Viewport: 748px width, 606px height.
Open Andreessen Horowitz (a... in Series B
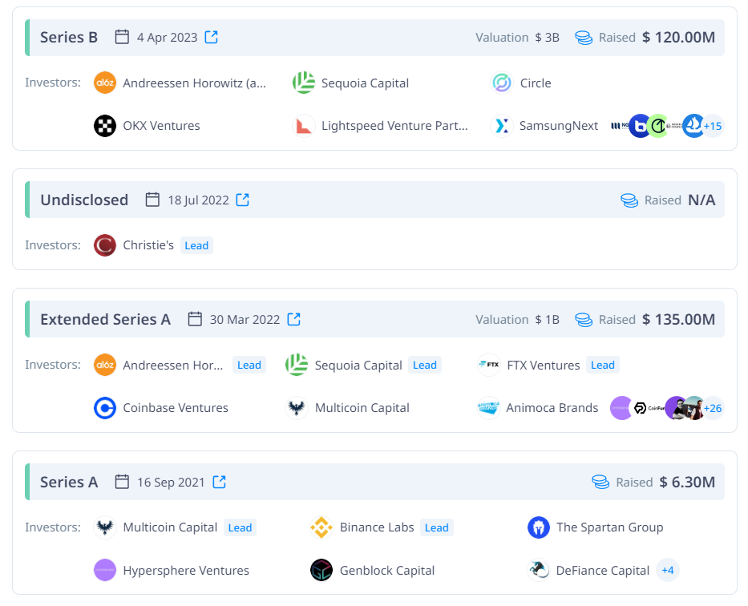click(195, 83)
